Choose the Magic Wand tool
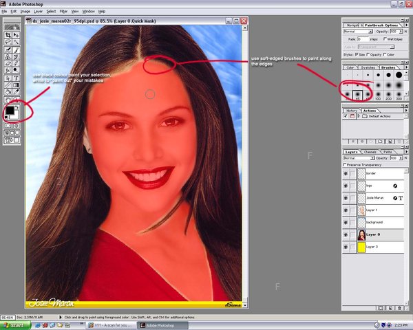 point(16,42)
